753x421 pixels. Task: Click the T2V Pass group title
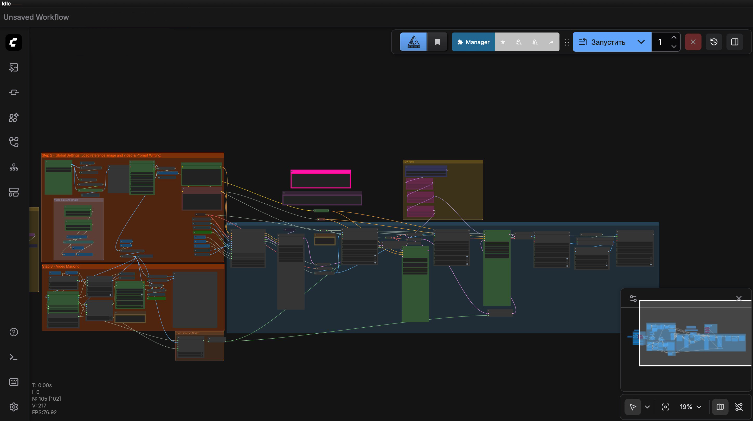click(408, 161)
